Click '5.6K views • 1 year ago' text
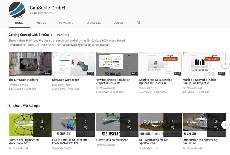Image resolution: width=230 pixels, height=155 pixels. pos(22,89)
